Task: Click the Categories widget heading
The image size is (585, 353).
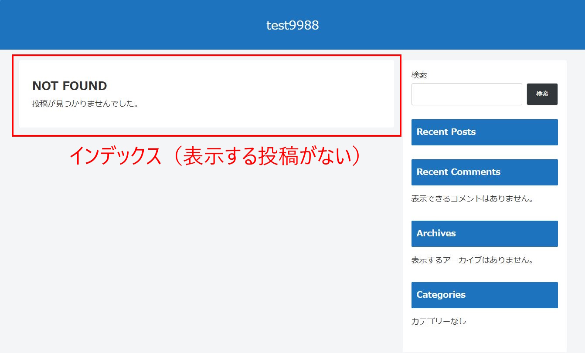Action: [x=441, y=295]
